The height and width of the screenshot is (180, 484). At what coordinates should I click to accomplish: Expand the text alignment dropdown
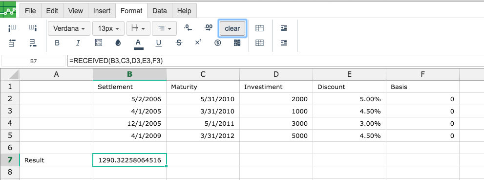coord(164,28)
